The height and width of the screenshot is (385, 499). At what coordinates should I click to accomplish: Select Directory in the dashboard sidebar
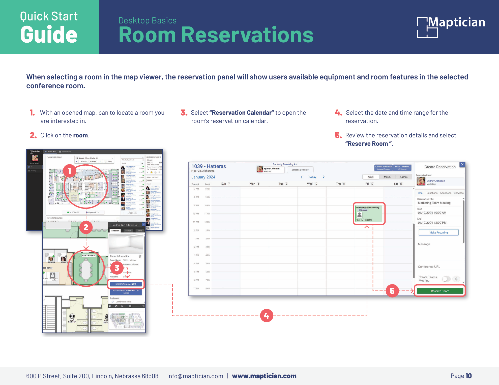35,171
